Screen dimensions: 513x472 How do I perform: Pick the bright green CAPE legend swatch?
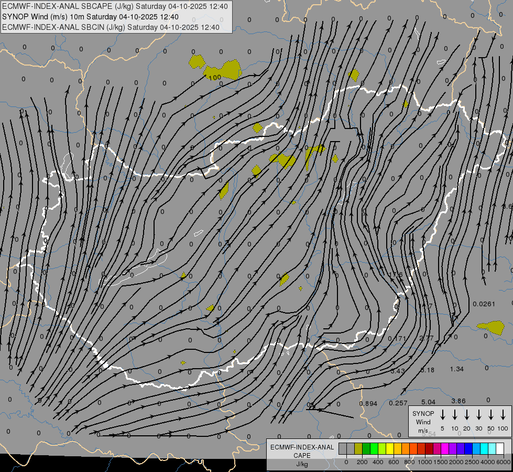point(374,448)
